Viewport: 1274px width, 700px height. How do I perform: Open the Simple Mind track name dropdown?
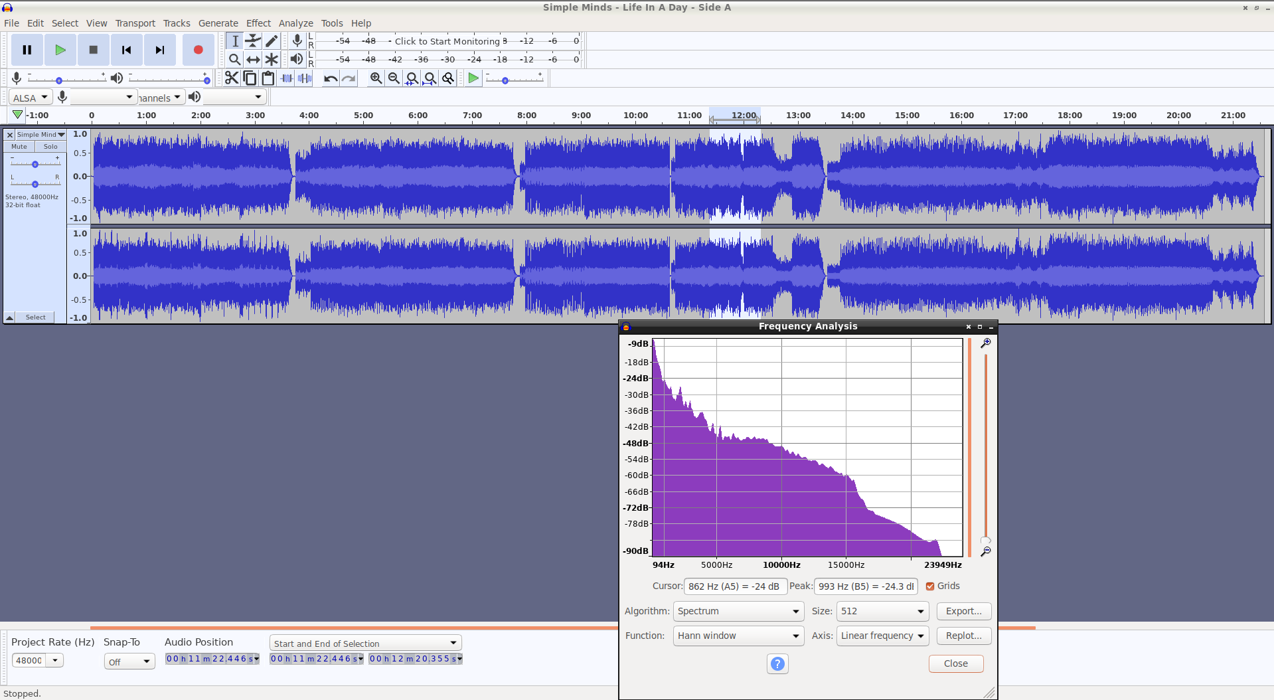(40, 135)
